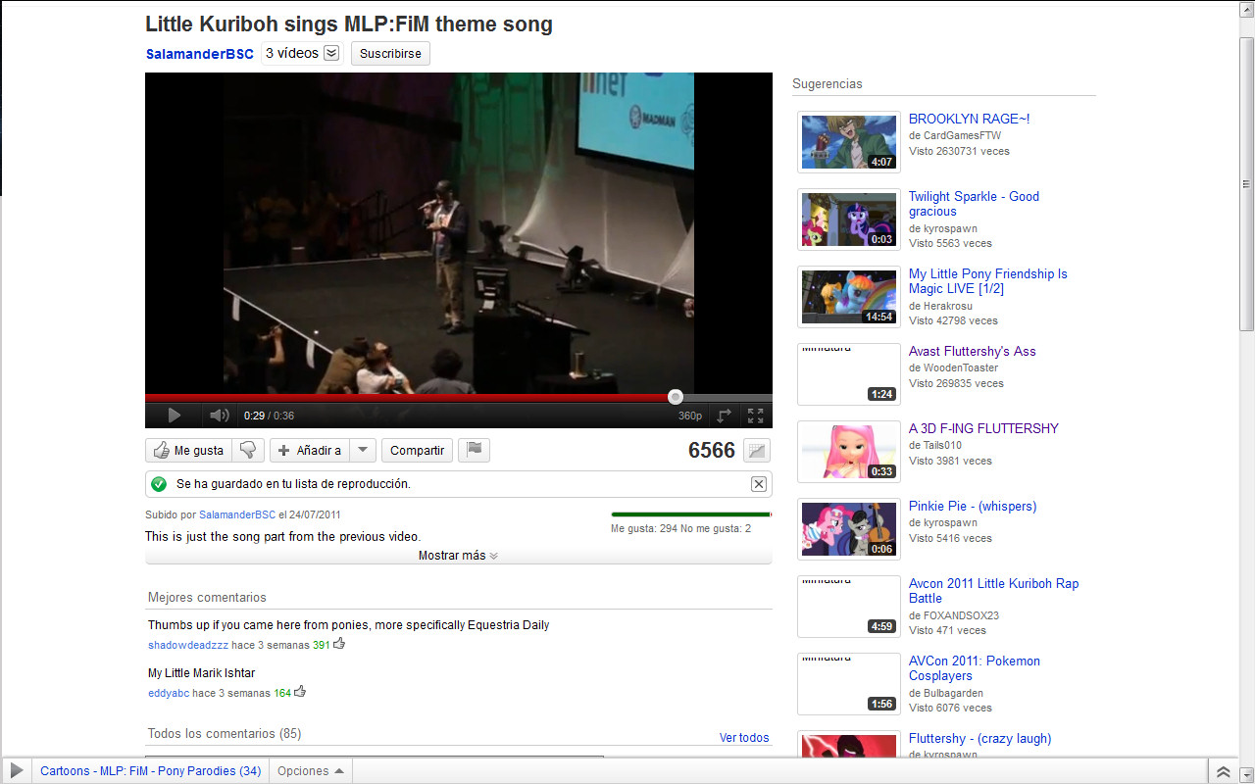Open AVCon 2011: Pokemon Cosplayers thumbnail
This screenshot has height=784, width=1255.
(x=849, y=684)
